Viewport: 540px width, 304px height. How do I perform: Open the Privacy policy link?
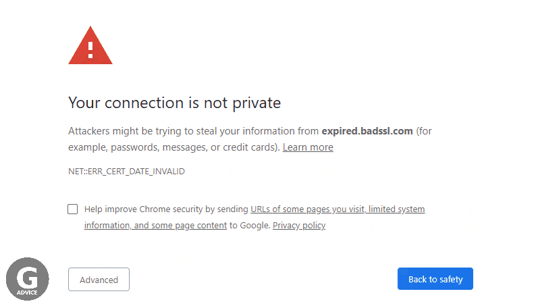299,226
